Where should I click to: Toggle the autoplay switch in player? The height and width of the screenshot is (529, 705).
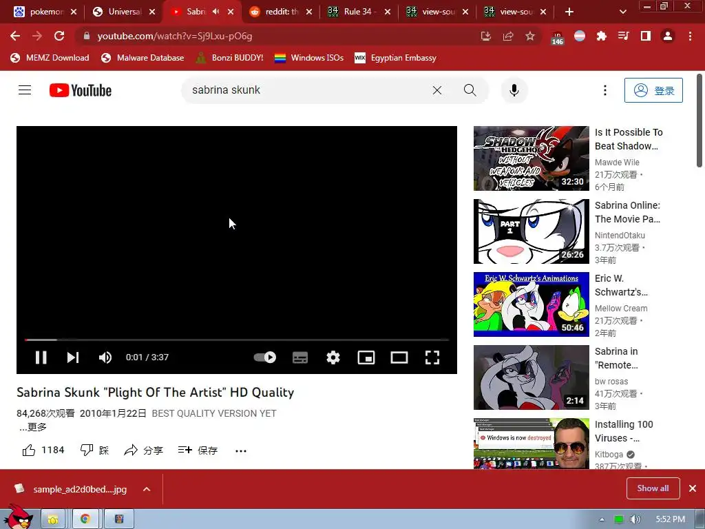click(x=265, y=357)
